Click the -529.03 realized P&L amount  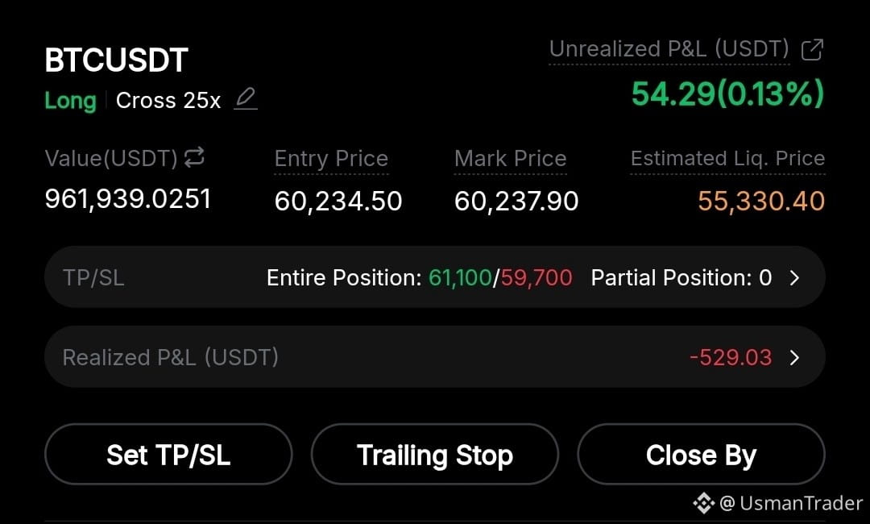point(731,357)
